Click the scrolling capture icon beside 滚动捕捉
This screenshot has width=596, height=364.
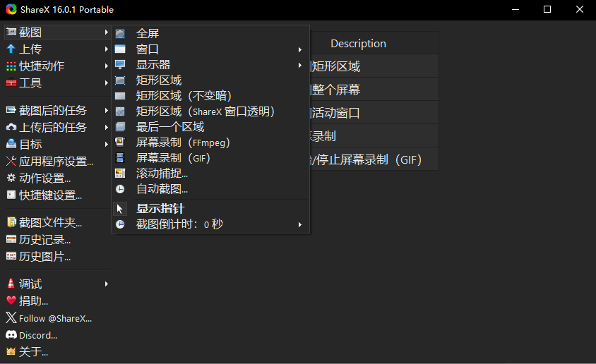120,174
